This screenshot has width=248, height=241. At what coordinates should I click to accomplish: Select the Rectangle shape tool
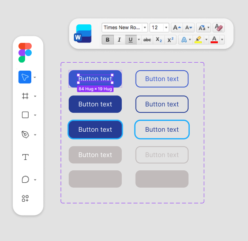click(25, 115)
